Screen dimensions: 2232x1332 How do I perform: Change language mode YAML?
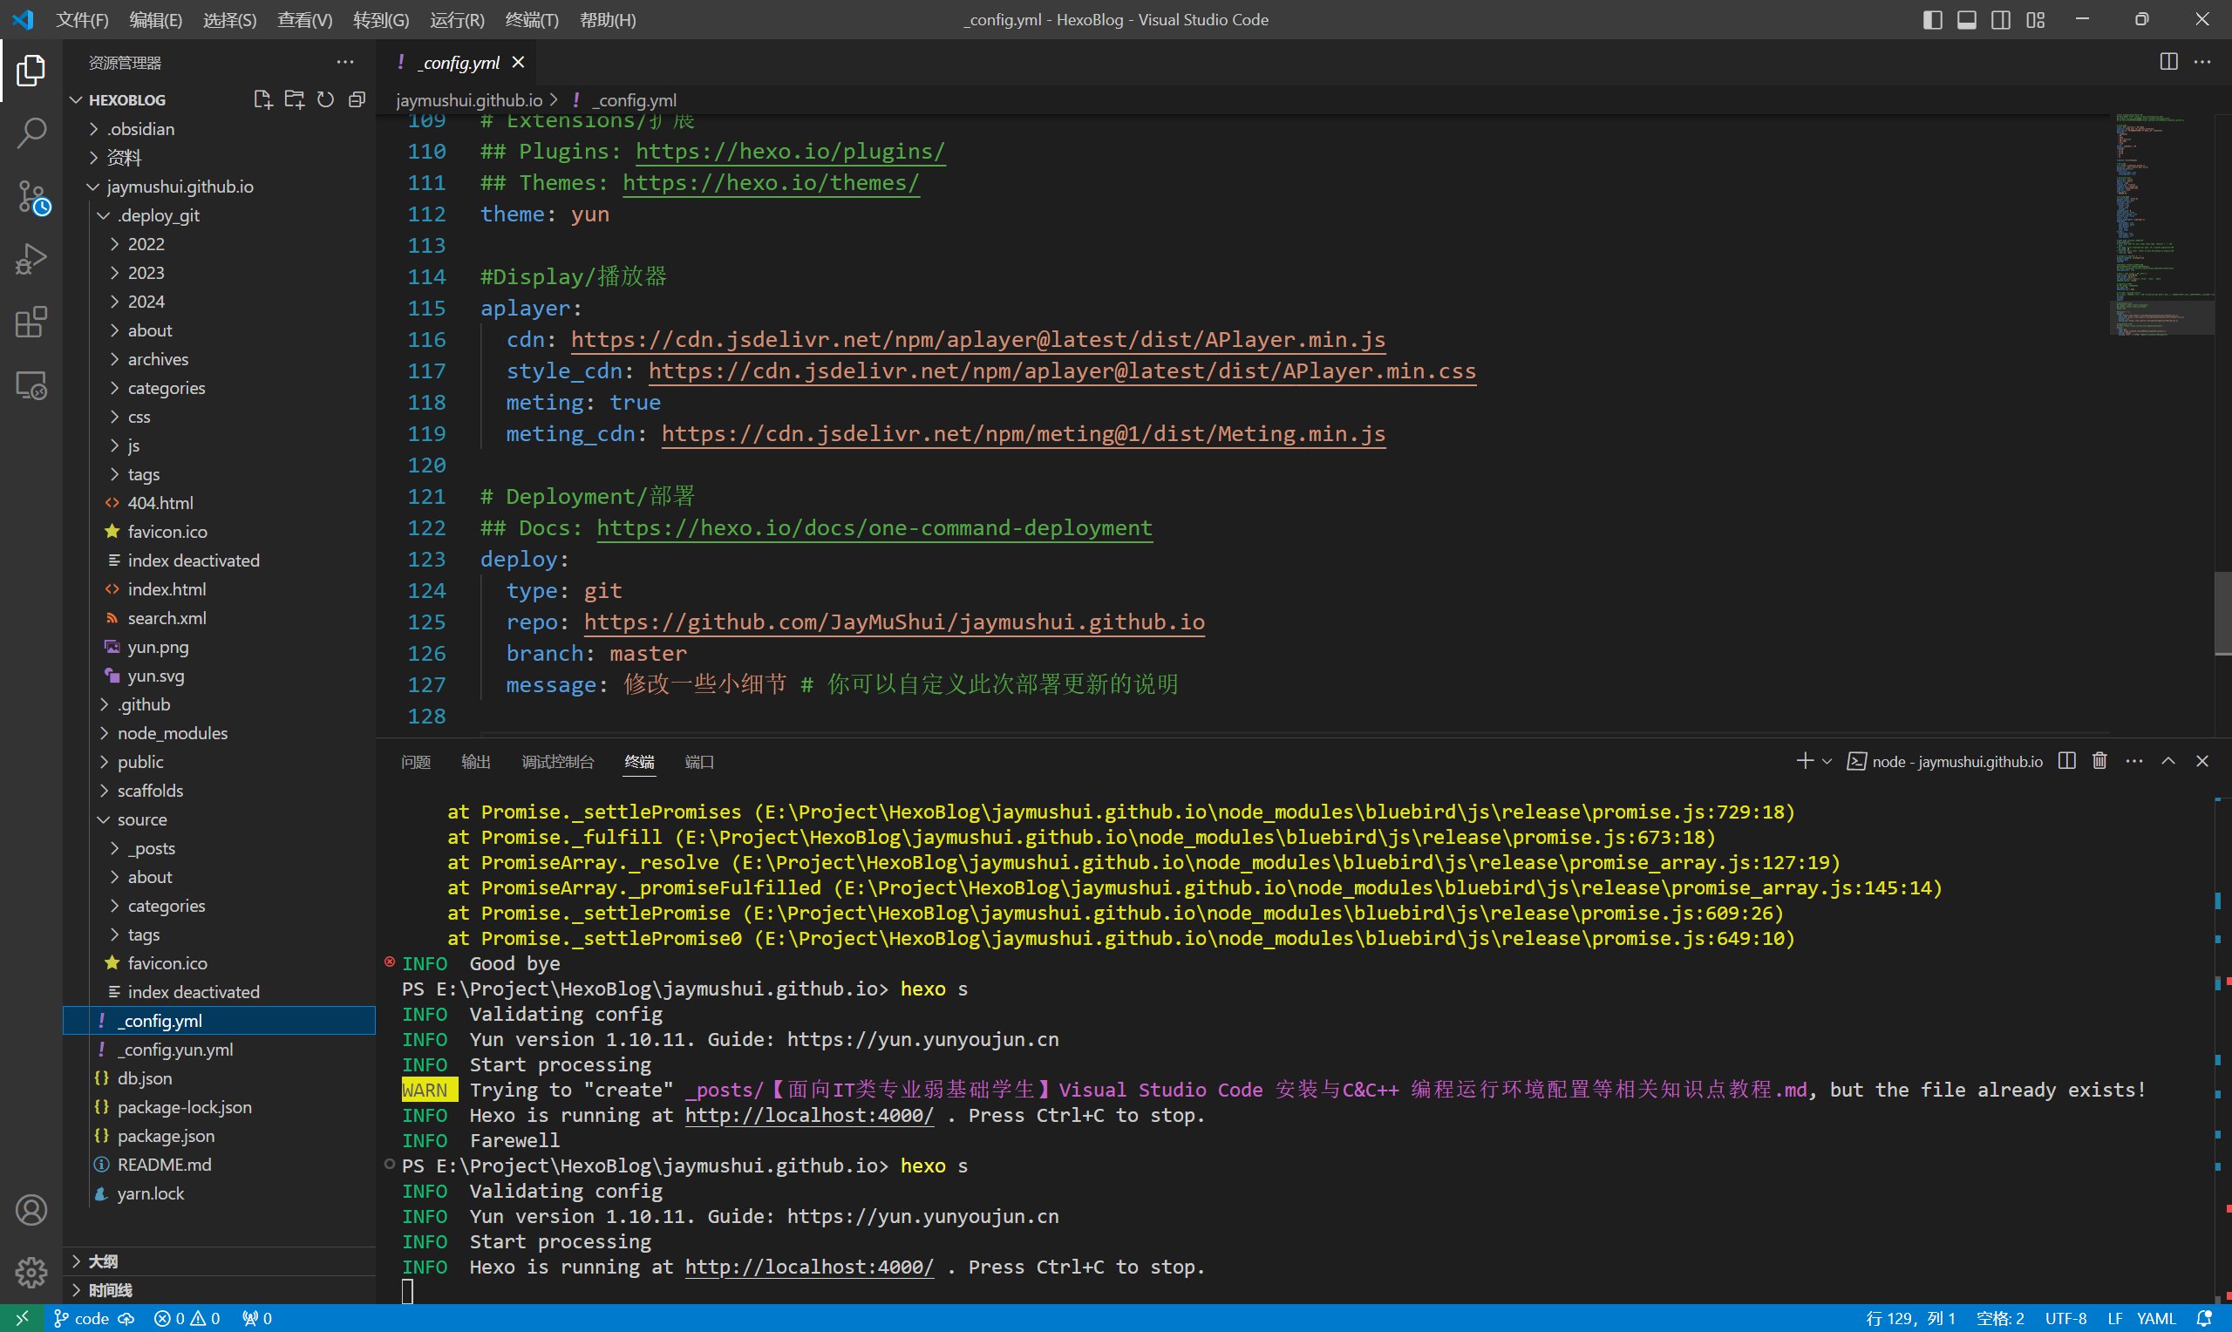point(2157,1319)
